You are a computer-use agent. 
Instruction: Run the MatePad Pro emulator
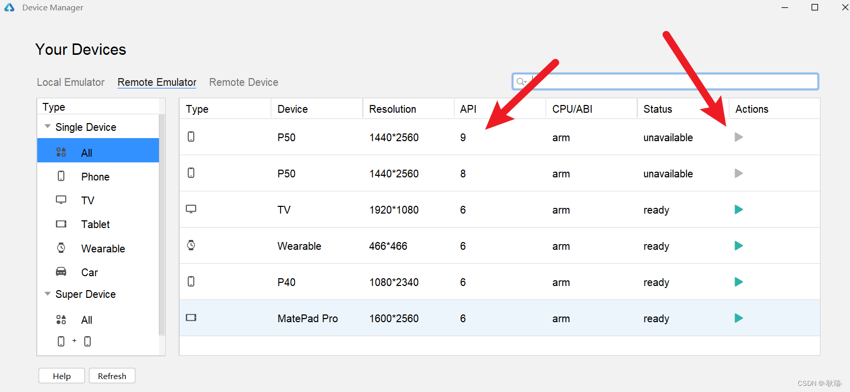739,318
